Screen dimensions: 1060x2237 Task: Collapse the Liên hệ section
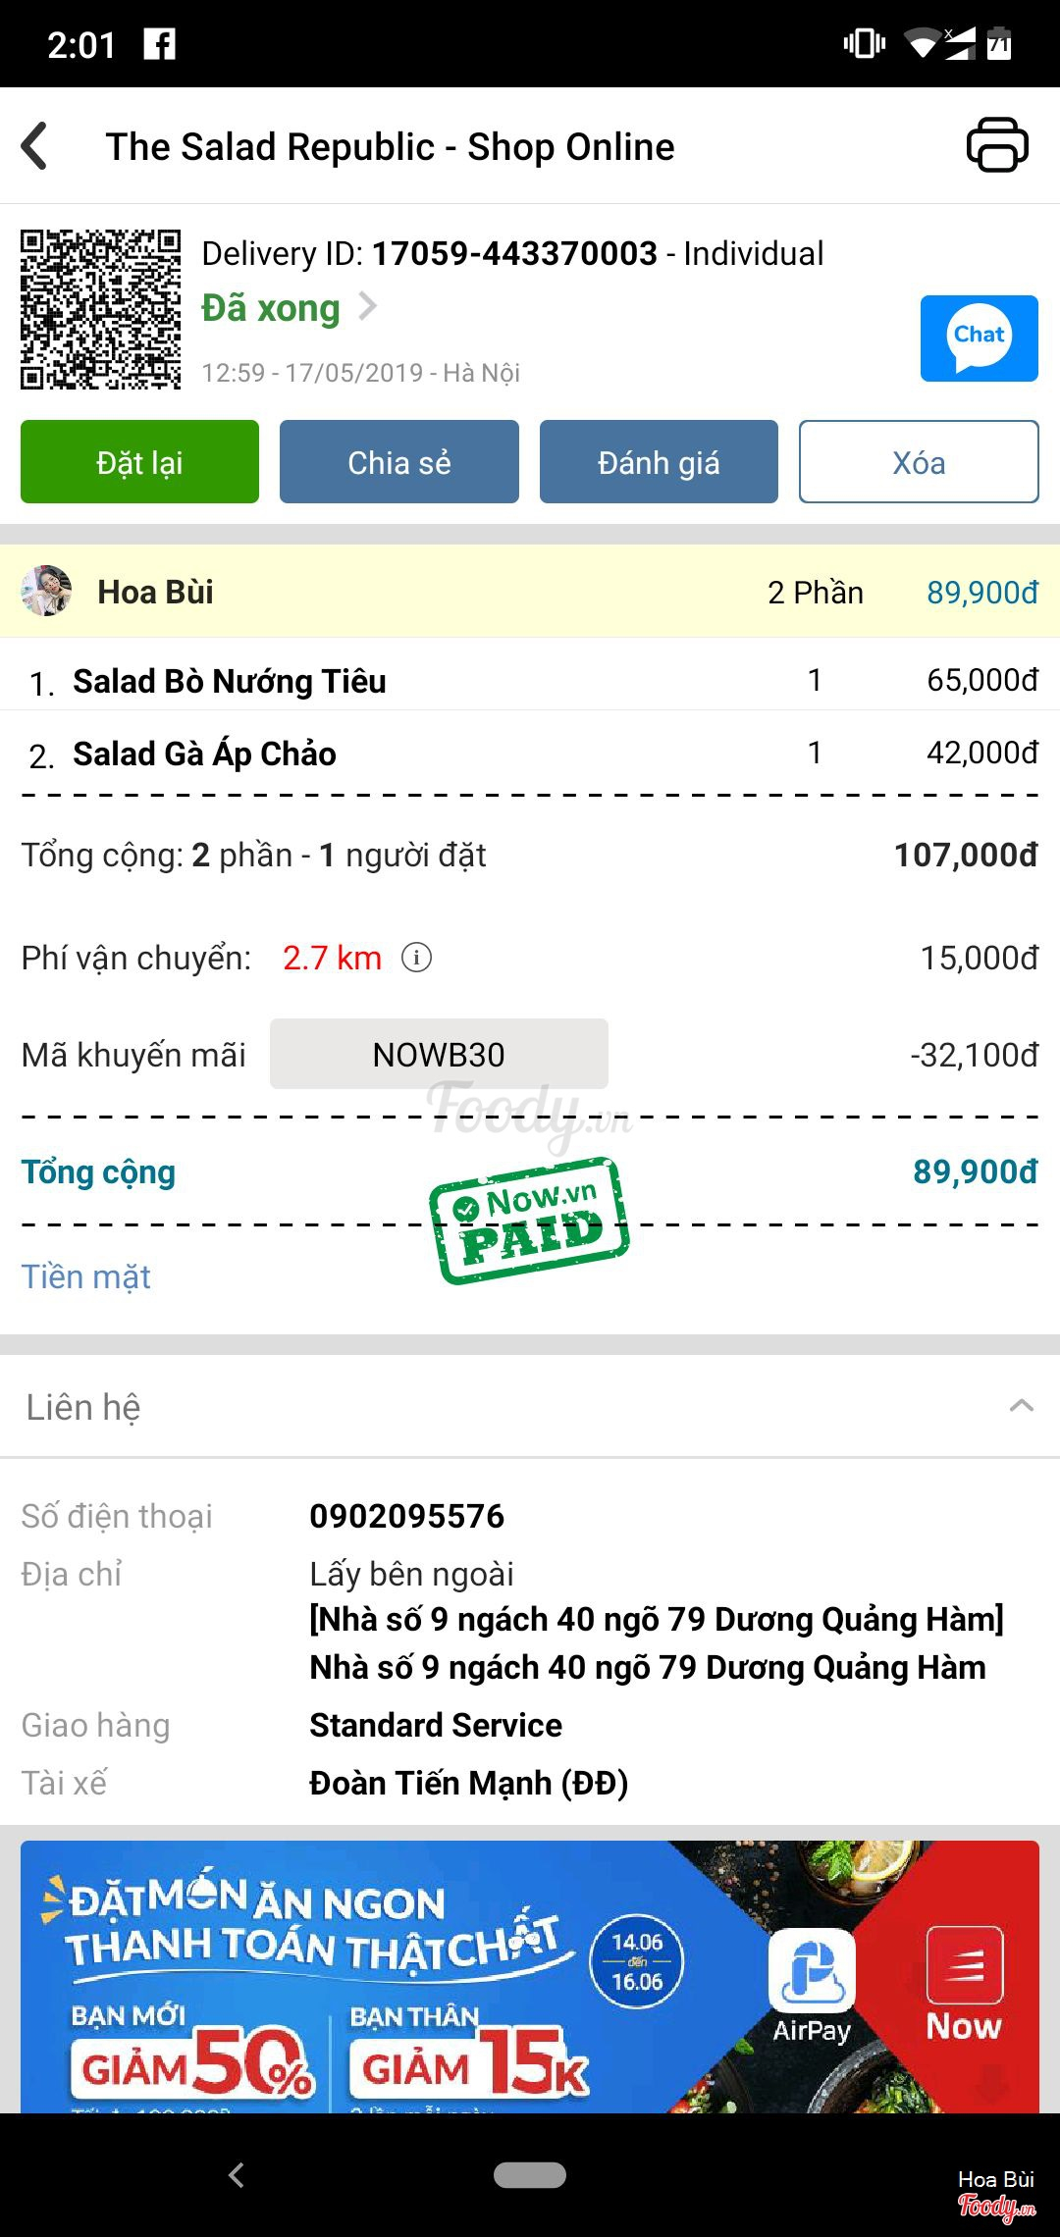tap(1021, 1406)
